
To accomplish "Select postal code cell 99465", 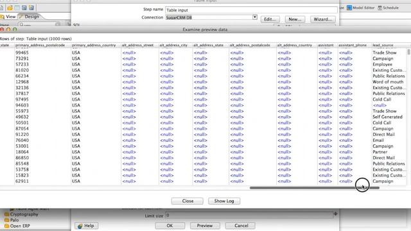I will point(22,53).
